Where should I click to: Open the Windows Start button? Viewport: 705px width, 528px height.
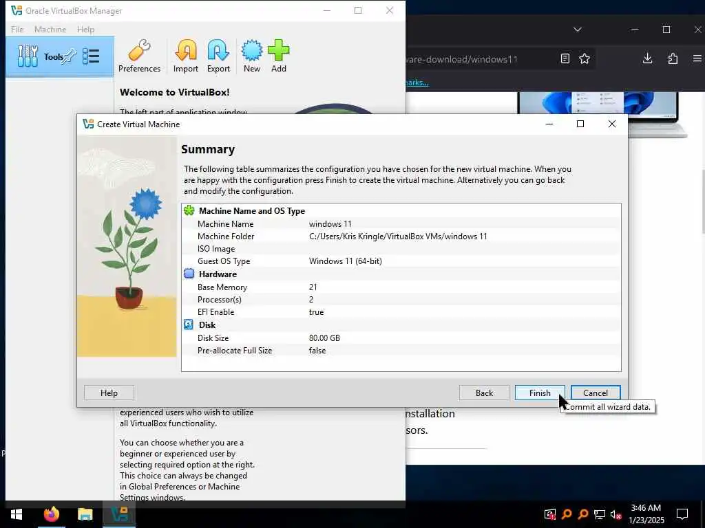click(x=17, y=514)
